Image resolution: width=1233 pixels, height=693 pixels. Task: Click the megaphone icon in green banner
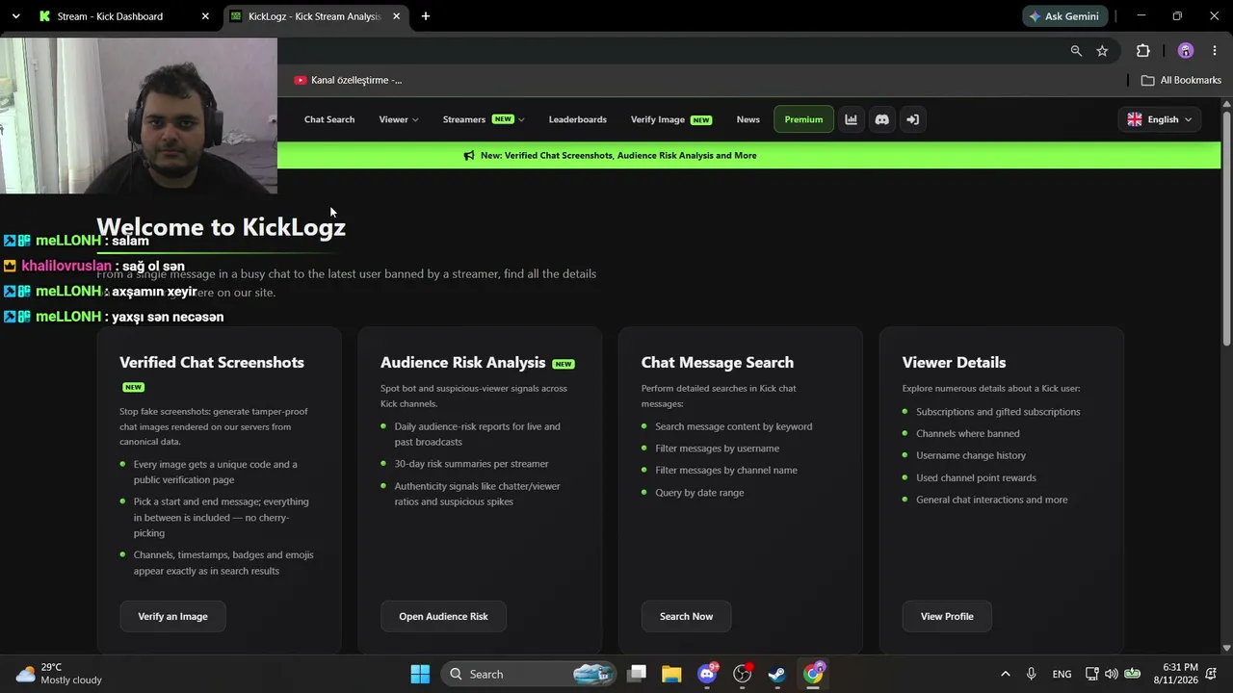(469, 156)
